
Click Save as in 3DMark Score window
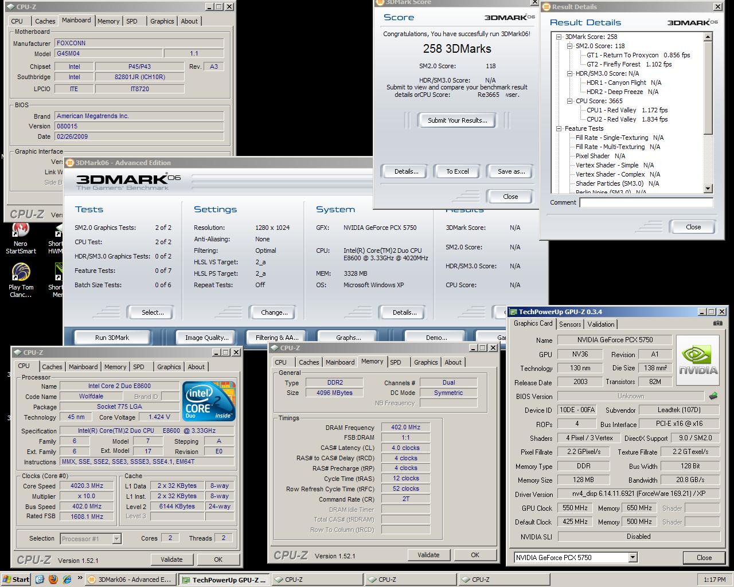[511, 171]
